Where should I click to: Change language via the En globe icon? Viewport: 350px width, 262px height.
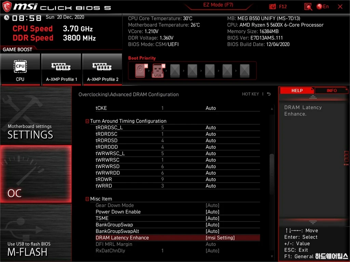click(323, 6)
